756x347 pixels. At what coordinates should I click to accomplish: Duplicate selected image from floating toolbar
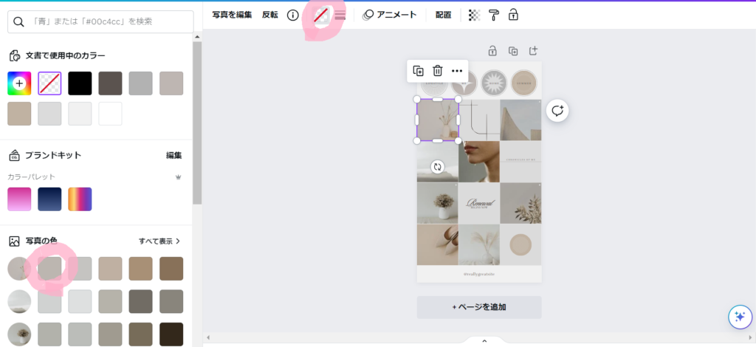tap(418, 71)
